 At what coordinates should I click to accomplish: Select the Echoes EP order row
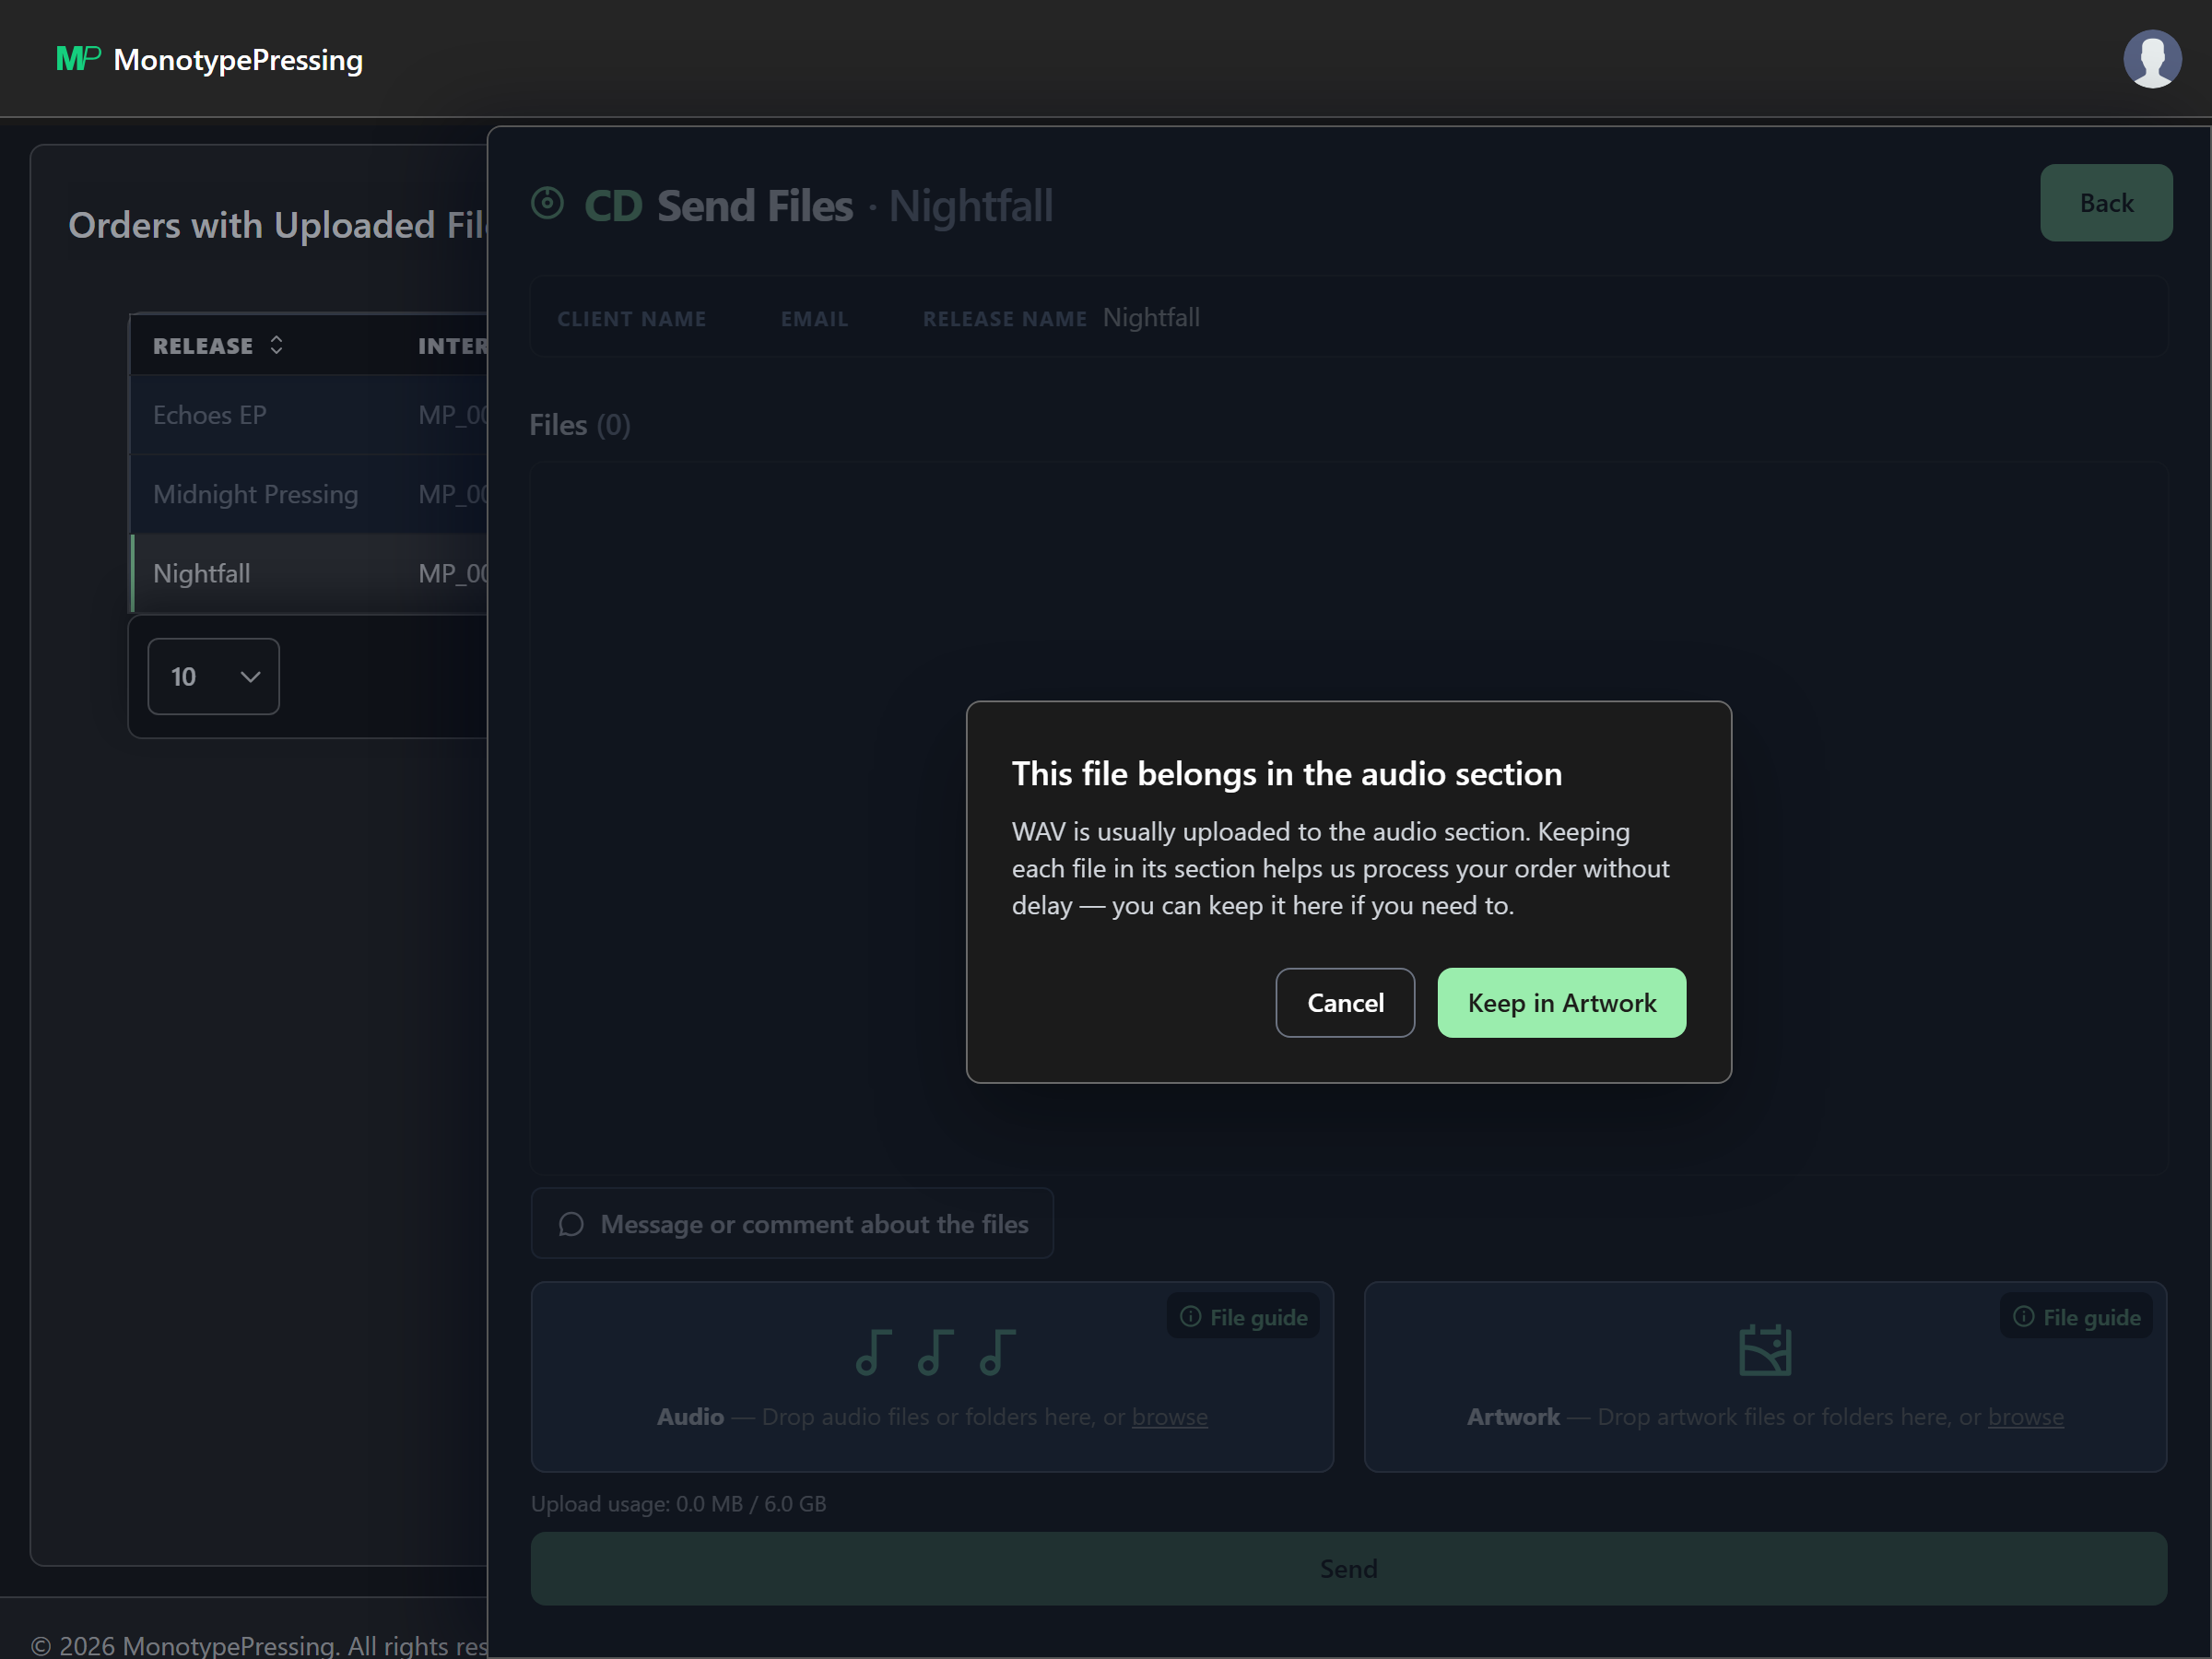click(x=309, y=415)
